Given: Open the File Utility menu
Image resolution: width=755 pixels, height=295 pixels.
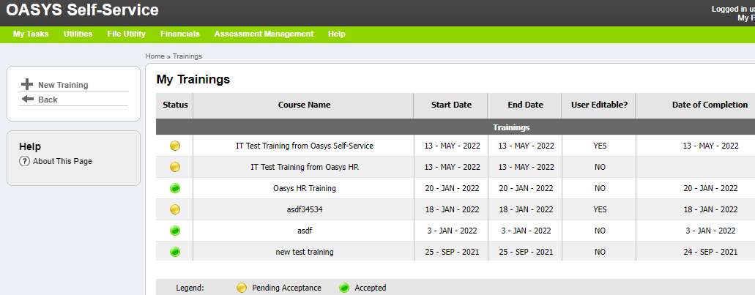Looking at the screenshot, I should point(126,34).
